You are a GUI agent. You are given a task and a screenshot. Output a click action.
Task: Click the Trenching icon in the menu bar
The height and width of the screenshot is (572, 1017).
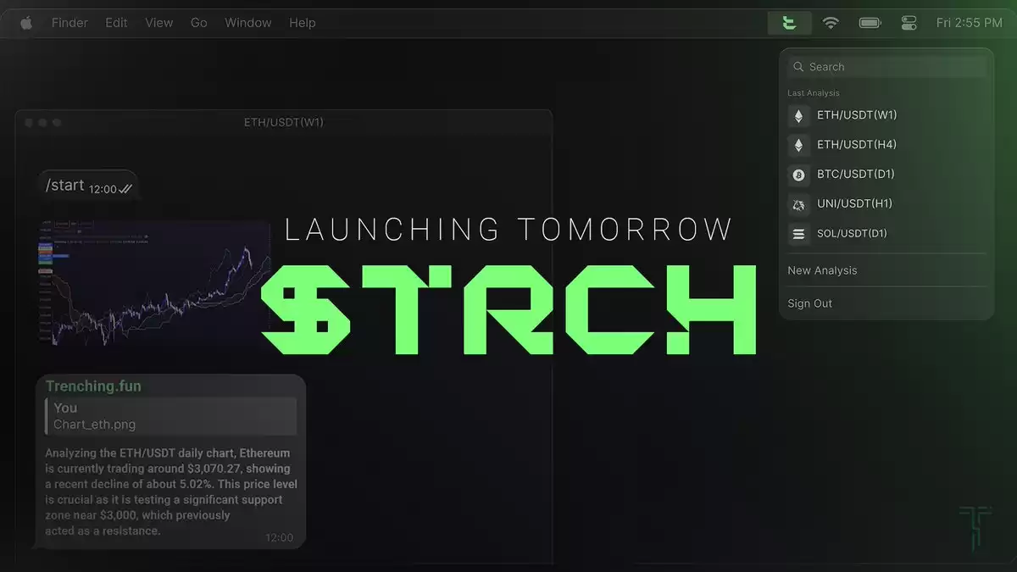[x=790, y=23]
